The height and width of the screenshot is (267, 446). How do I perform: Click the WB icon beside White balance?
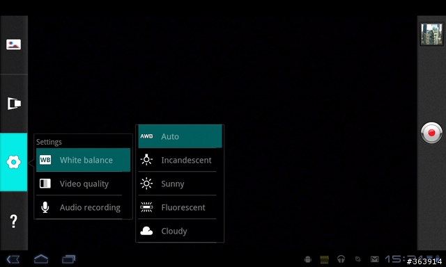tap(45, 160)
